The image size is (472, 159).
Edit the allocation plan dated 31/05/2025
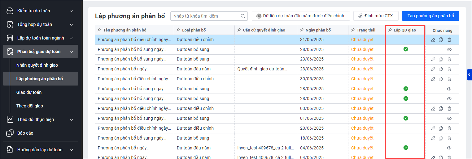click(433, 40)
